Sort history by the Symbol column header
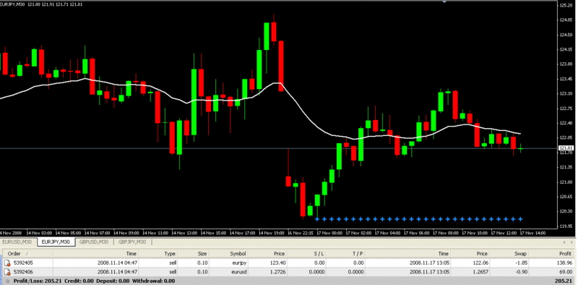The image size is (578, 285). click(x=230, y=254)
